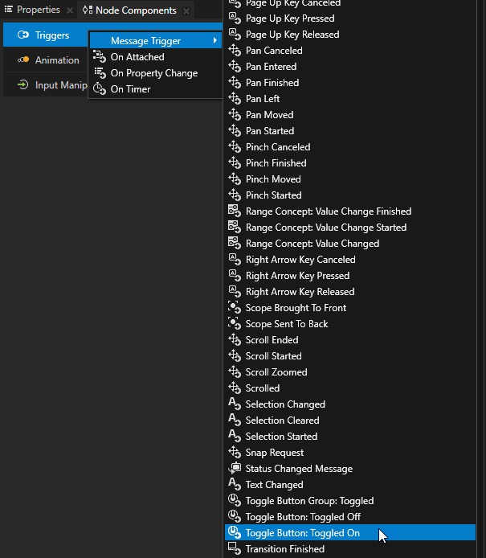Choose On Property Change trigger
Screen dimensions: 486x558
tap(155, 72)
